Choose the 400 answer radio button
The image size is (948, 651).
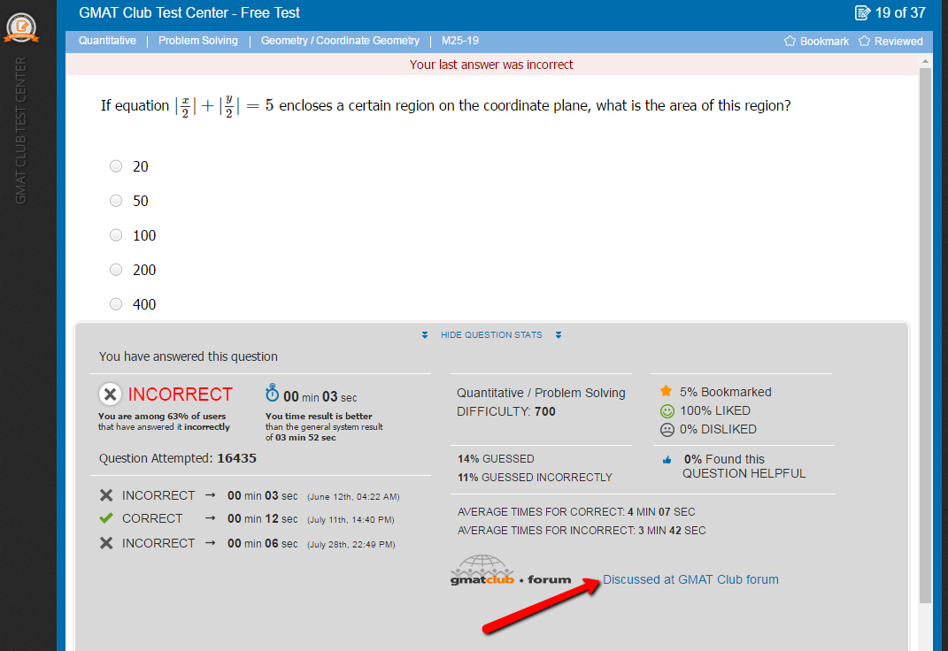116,304
